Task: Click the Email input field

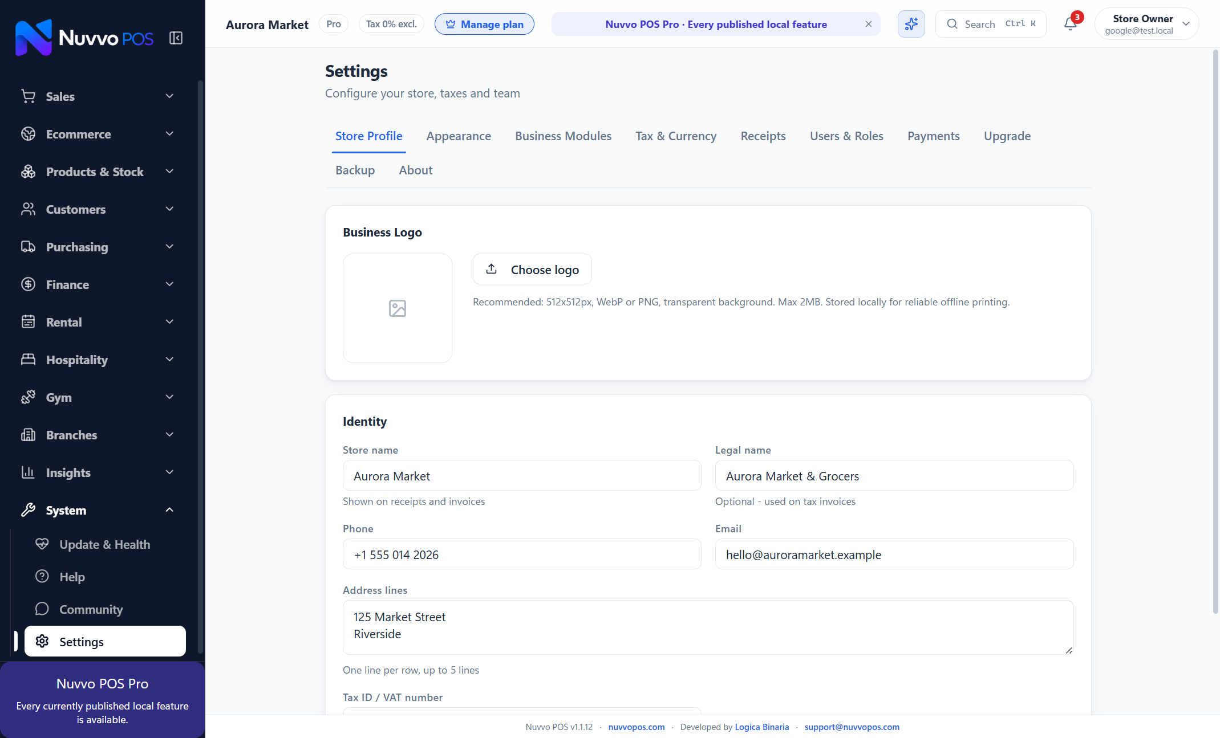Action: coord(894,554)
